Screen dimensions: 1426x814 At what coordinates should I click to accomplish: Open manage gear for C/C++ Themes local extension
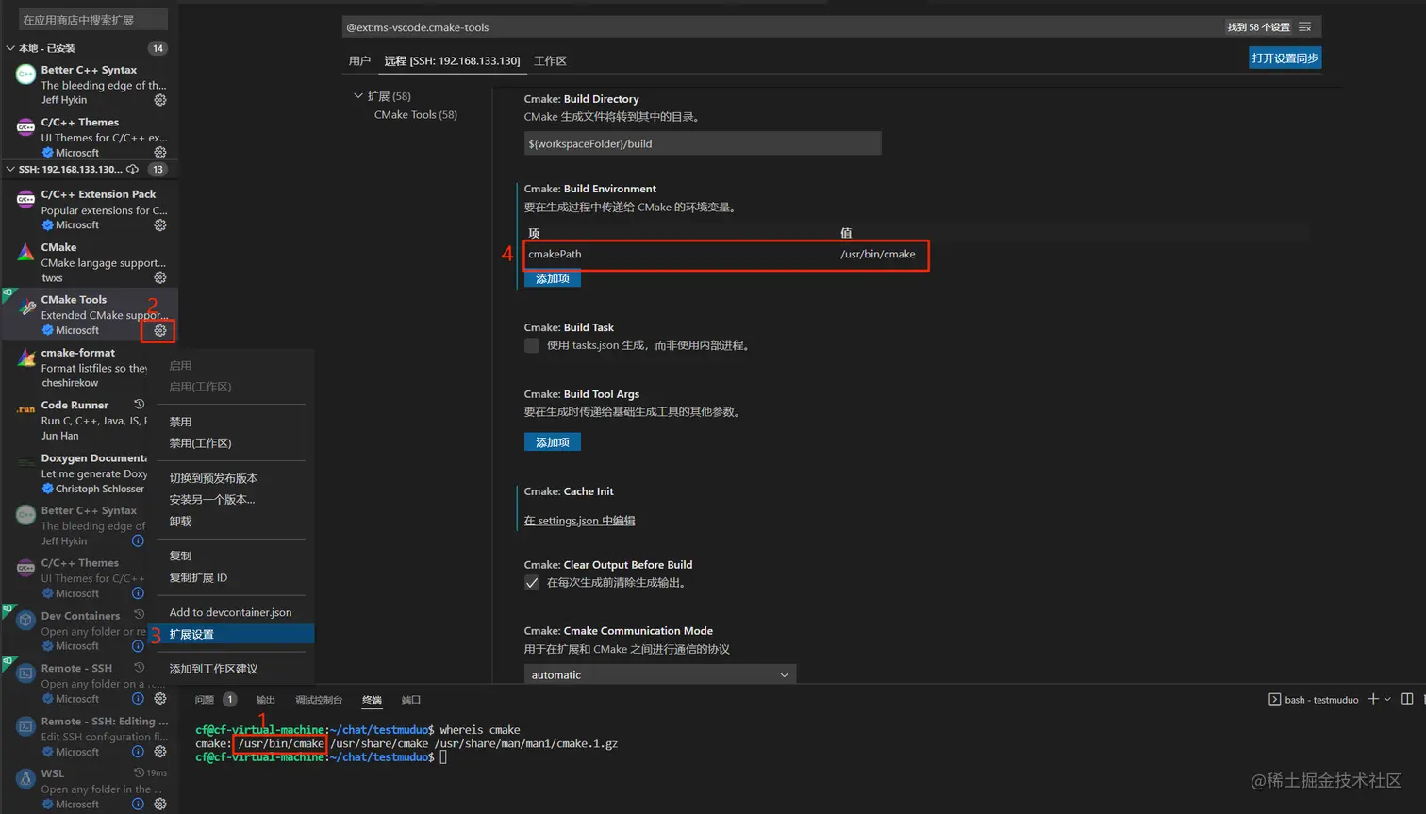coord(160,153)
